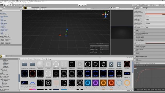Toggle Auto Random Seed checkbox

[x=146, y=26]
